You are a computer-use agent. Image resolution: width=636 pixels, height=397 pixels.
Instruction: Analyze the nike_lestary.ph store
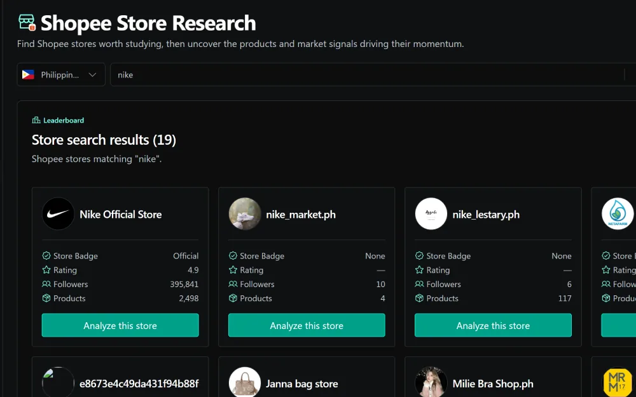point(494,325)
